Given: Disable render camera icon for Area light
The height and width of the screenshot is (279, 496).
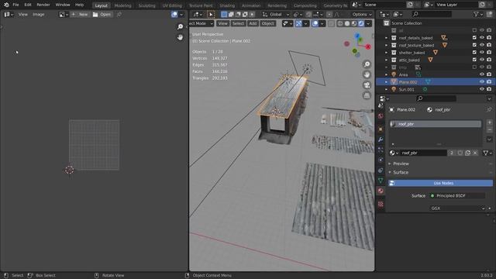Looking at the screenshot, I should (x=489, y=74).
